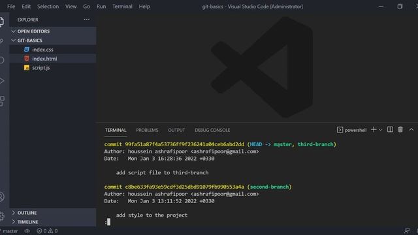Open the Terminal menu

point(122,7)
